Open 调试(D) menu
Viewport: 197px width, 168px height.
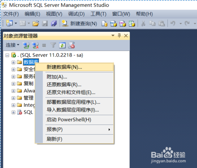coord(76,14)
